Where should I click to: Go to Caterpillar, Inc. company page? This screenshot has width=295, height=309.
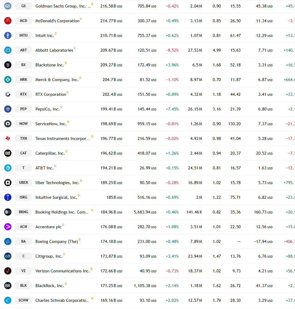[x=50, y=153]
